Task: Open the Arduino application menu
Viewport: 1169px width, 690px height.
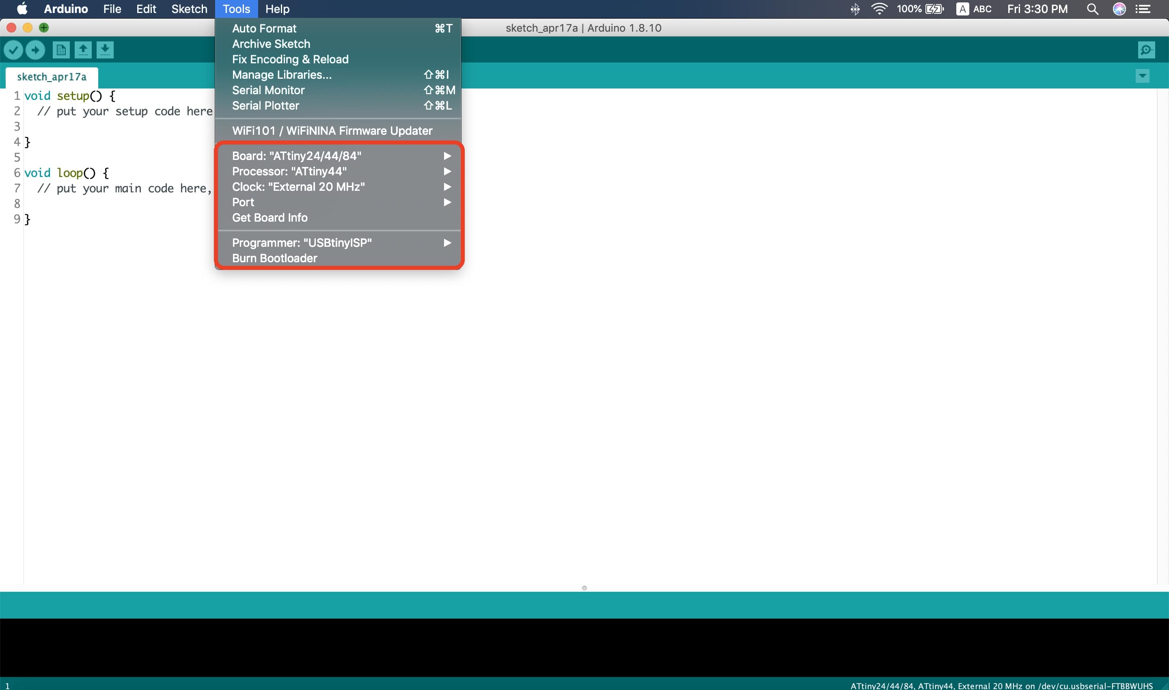Action: [x=66, y=9]
